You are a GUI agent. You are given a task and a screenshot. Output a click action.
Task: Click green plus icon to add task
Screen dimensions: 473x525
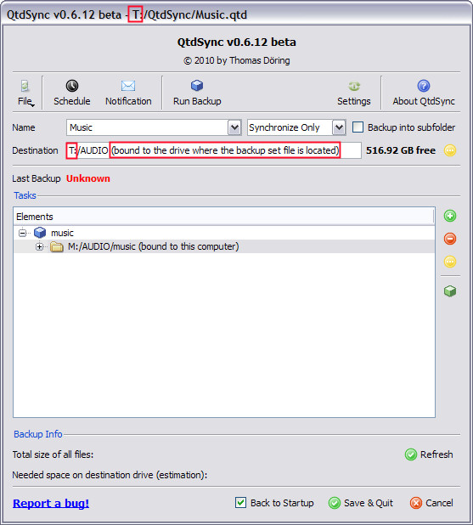pyautogui.click(x=450, y=216)
